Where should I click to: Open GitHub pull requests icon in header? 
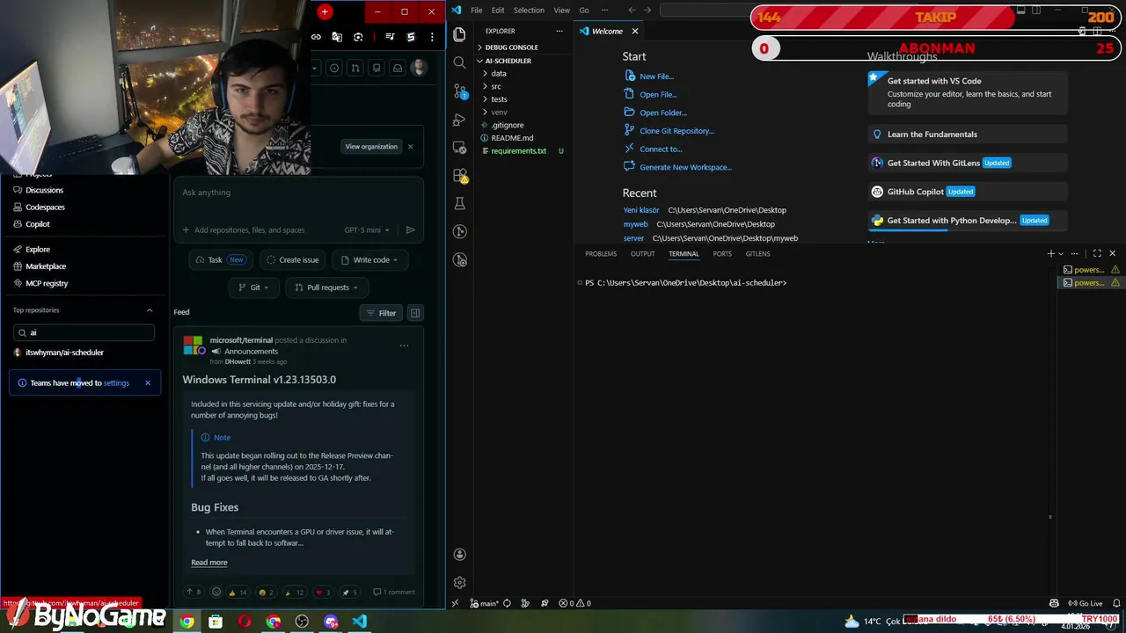click(355, 68)
